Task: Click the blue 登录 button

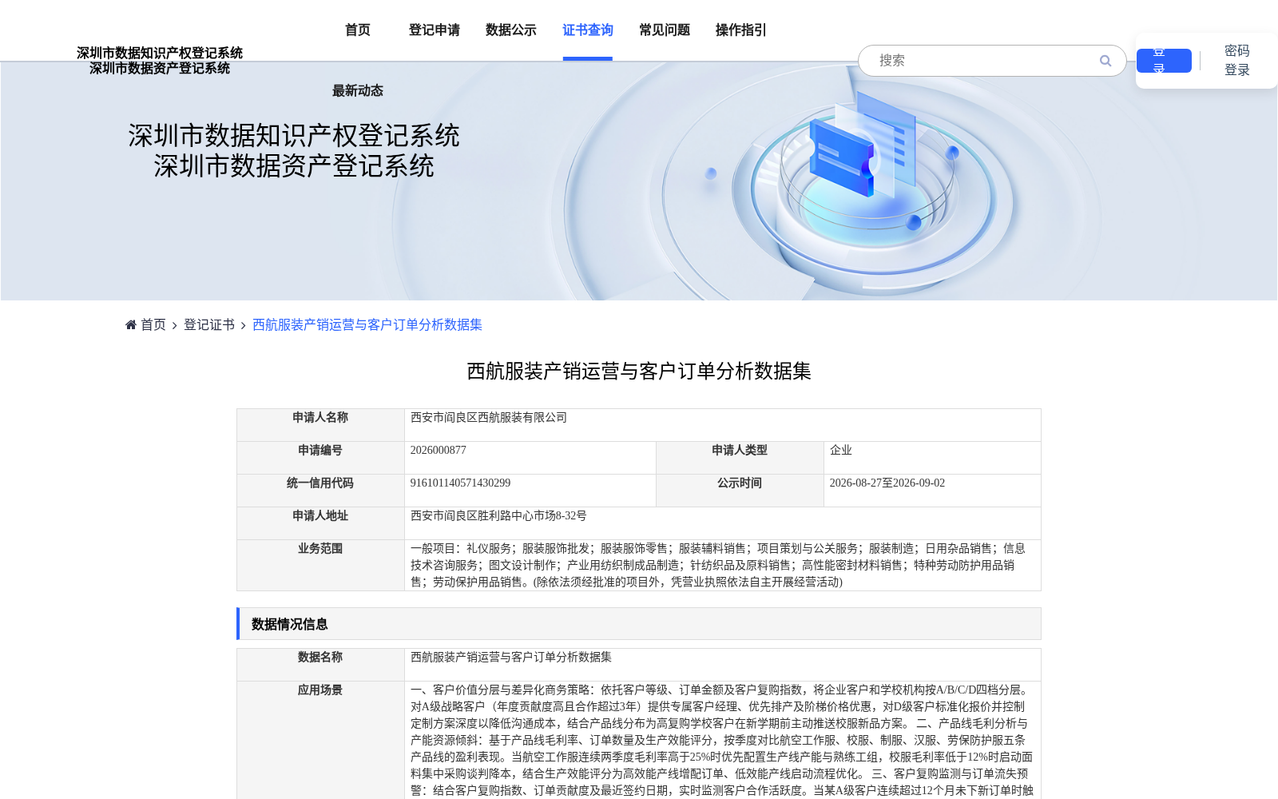Action: [x=1164, y=61]
